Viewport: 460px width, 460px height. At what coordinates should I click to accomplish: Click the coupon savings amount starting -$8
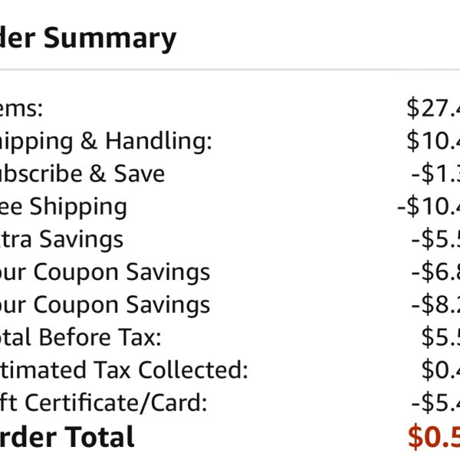click(435, 304)
